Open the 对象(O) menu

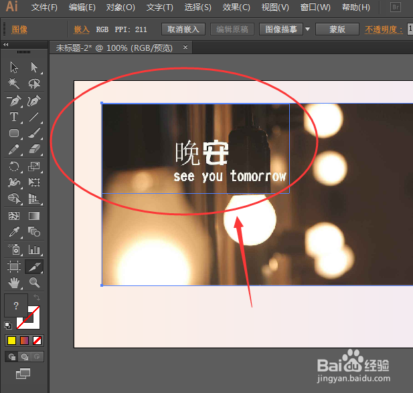(x=120, y=7)
